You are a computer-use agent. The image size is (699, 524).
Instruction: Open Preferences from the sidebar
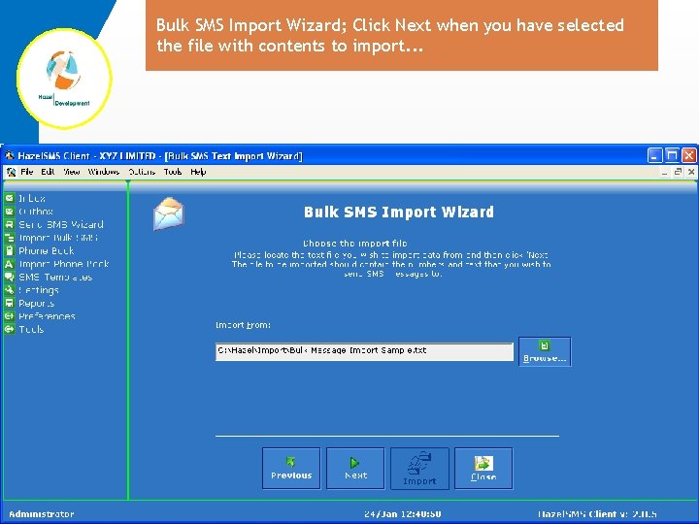pyautogui.click(x=47, y=316)
